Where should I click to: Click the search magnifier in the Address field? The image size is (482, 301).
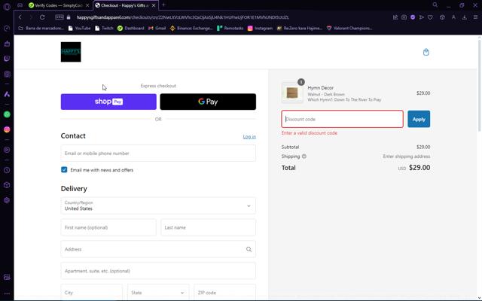[249, 249]
